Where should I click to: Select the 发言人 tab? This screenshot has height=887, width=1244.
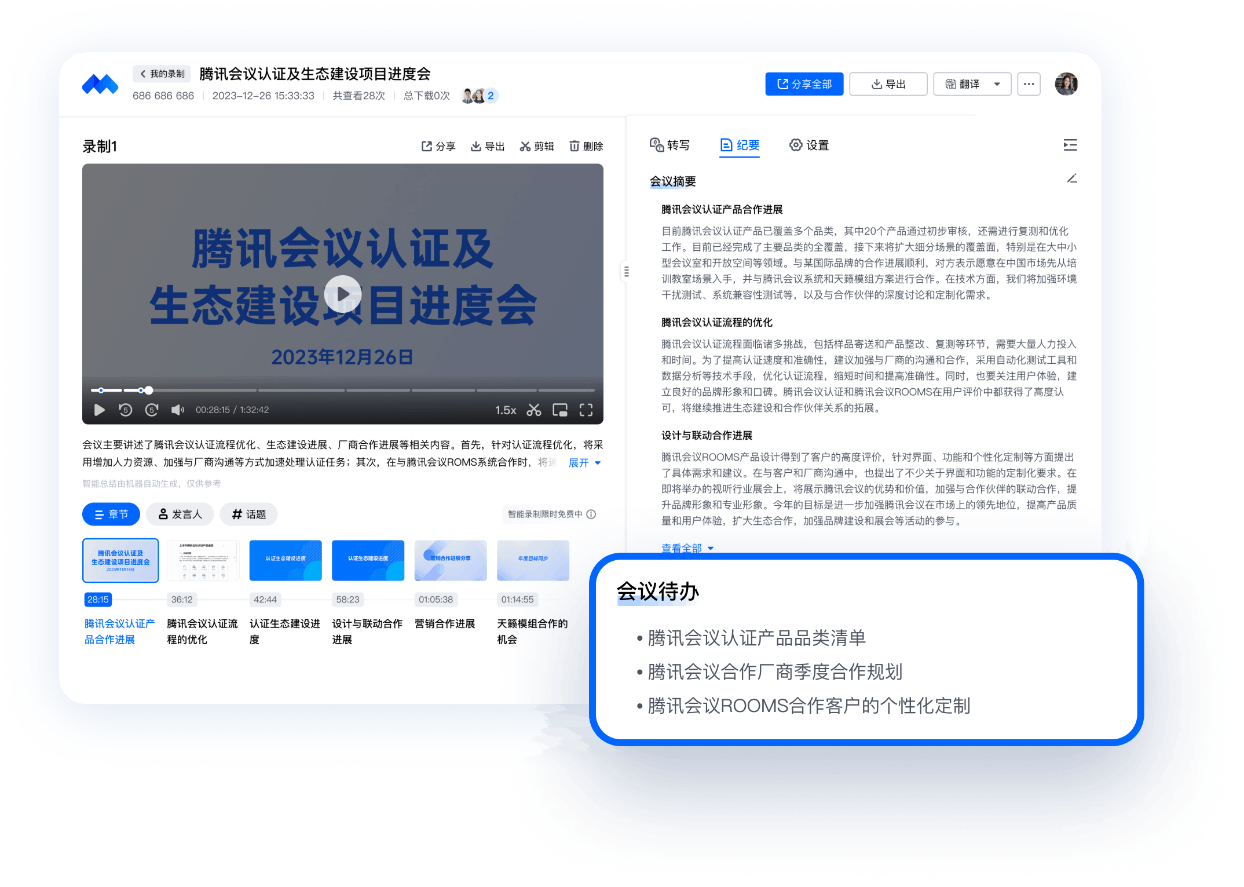click(180, 514)
